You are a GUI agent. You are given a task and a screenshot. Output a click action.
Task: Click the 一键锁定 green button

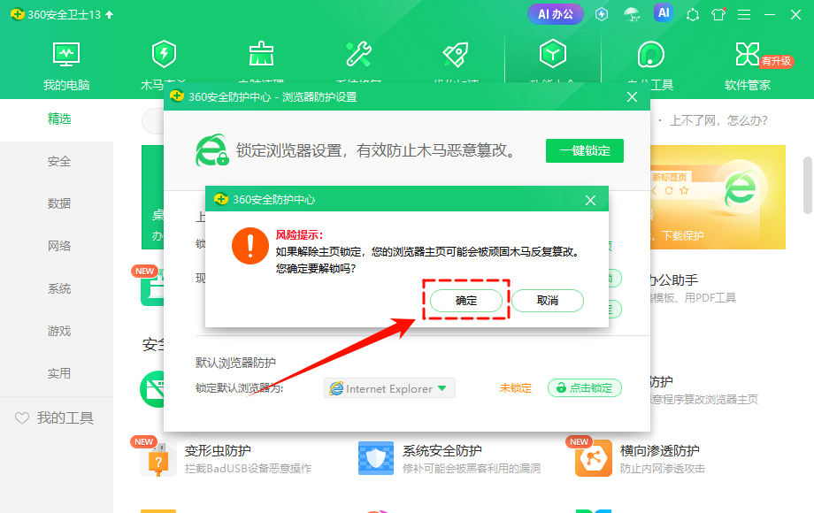point(585,150)
